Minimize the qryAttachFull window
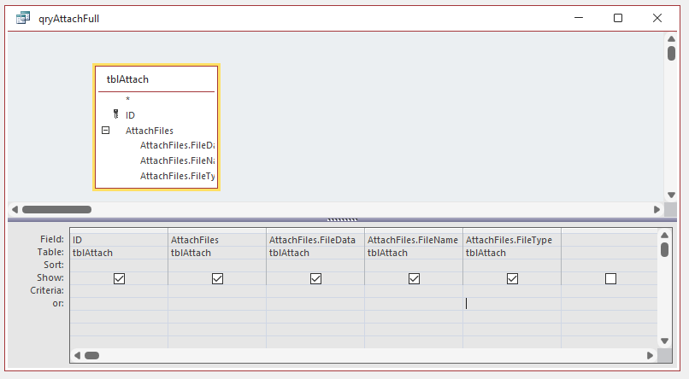Image resolution: width=689 pixels, height=379 pixels. 579,18
